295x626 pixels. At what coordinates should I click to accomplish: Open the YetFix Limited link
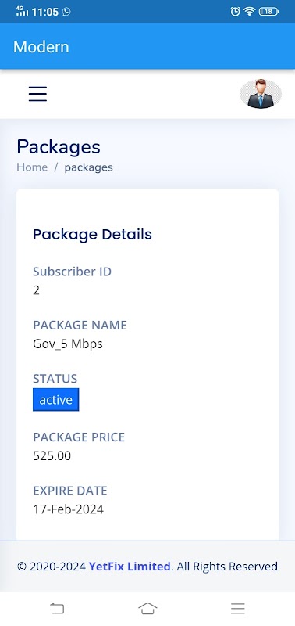point(130,566)
